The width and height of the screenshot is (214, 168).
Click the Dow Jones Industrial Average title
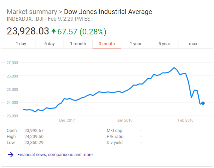coord(108,12)
